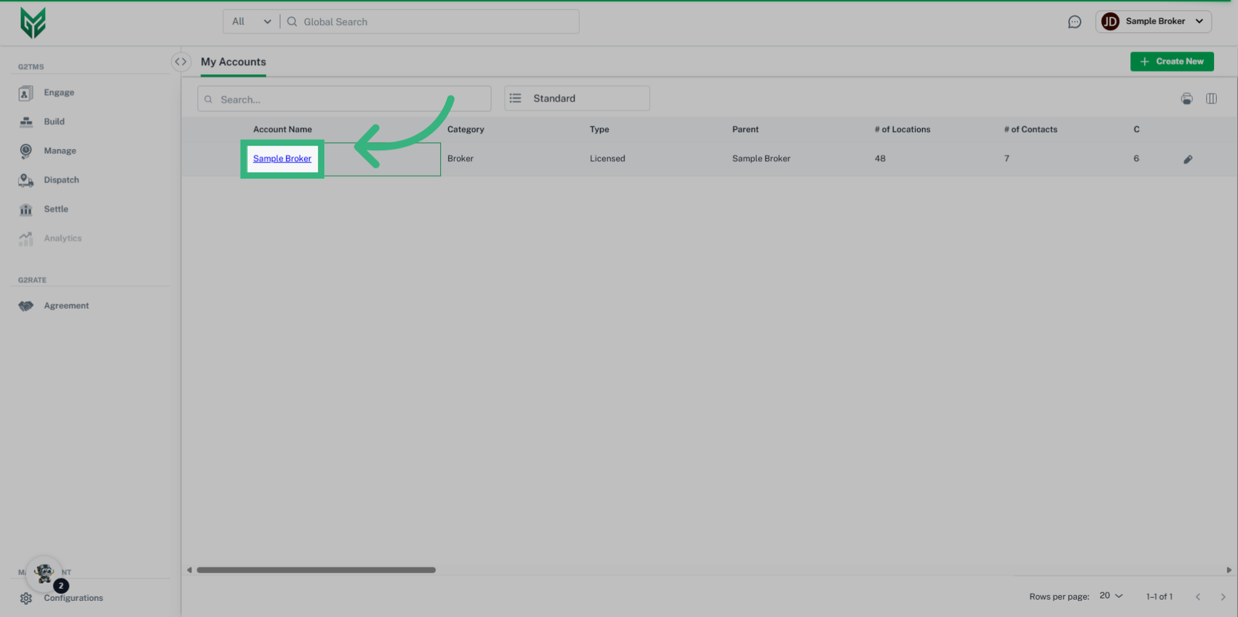Open the Manage module
Viewport: 1238px width, 617px height.
(60, 150)
